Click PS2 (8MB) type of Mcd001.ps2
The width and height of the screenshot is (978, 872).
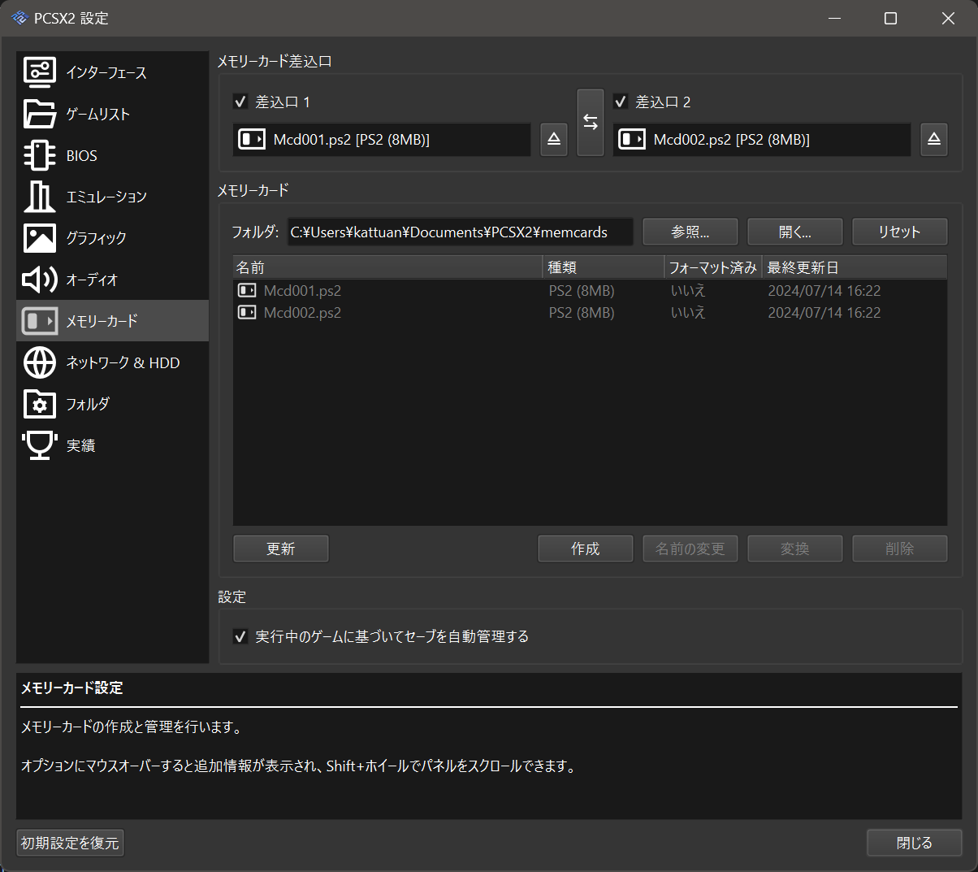(x=582, y=290)
